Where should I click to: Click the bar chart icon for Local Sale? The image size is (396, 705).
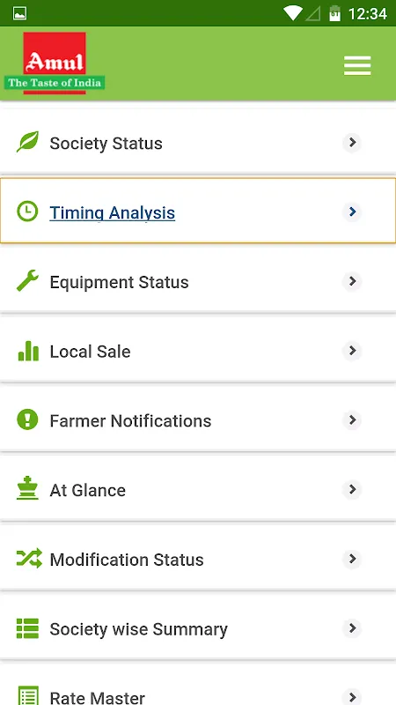point(28,351)
